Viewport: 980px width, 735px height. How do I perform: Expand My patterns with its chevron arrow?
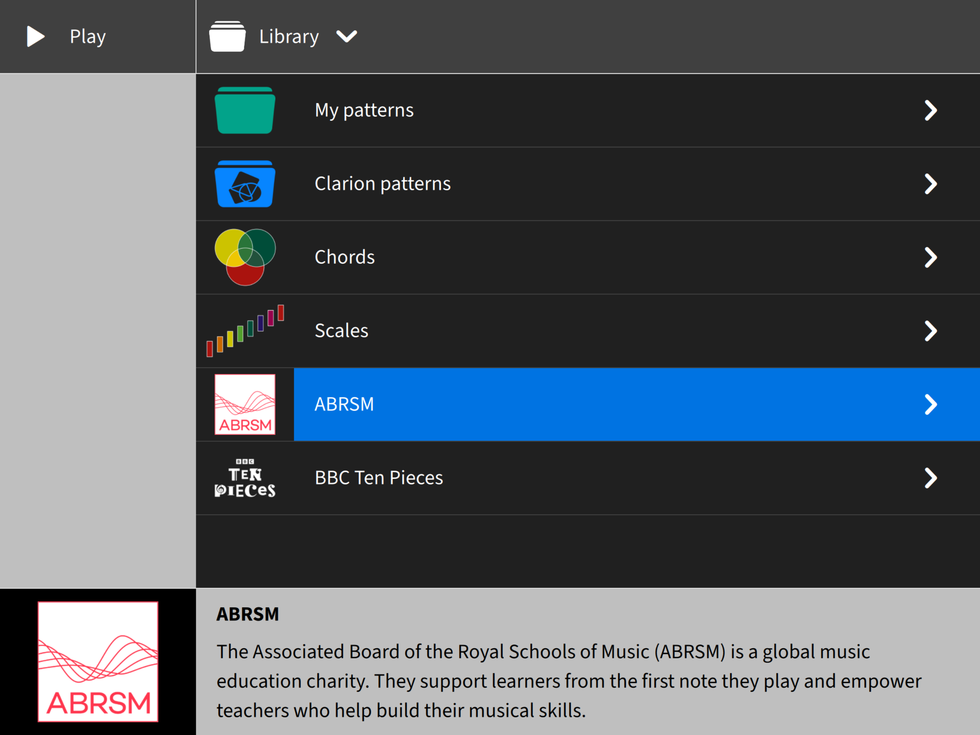pos(930,111)
